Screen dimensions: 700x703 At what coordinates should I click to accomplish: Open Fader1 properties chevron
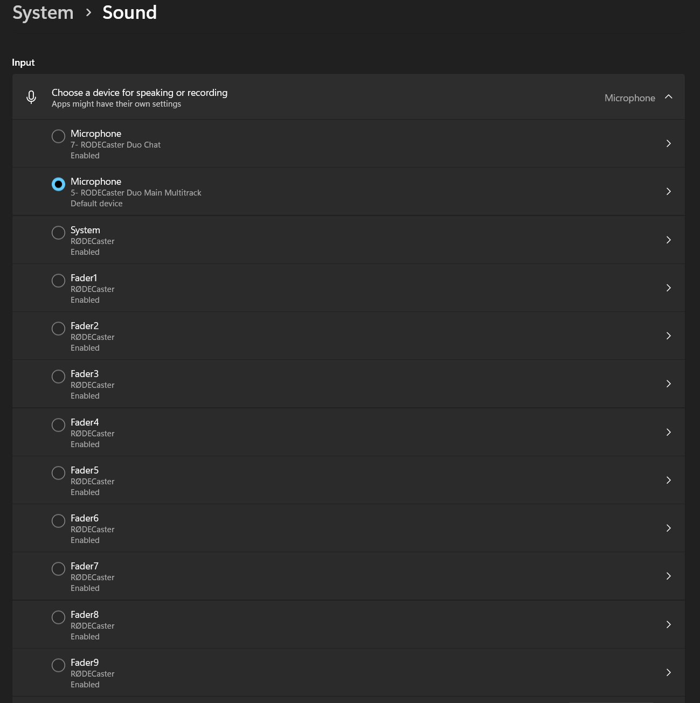(668, 288)
